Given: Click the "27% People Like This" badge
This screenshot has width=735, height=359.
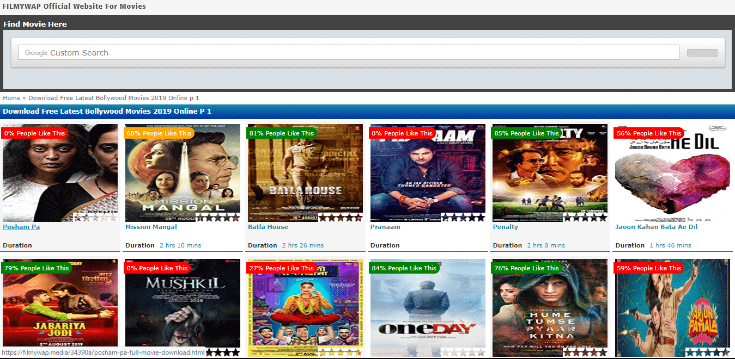Looking at the screenshot, I should [x=282, y=268].
